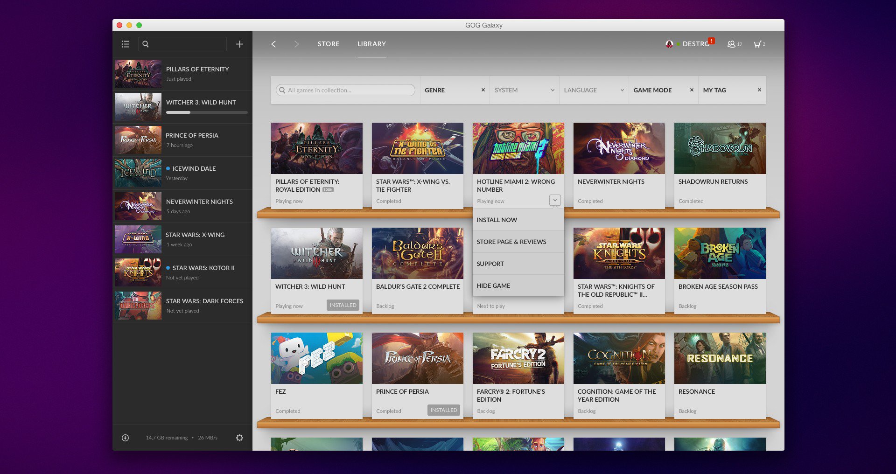Select PILLARS OF ETERNITY in the sidebar

(182, 74)
